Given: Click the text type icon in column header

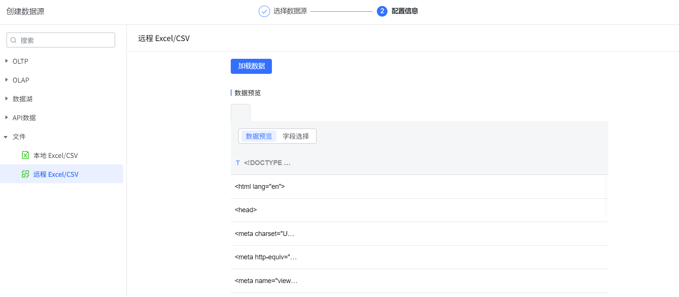Looking at the screenshot, I should point(238,163).
